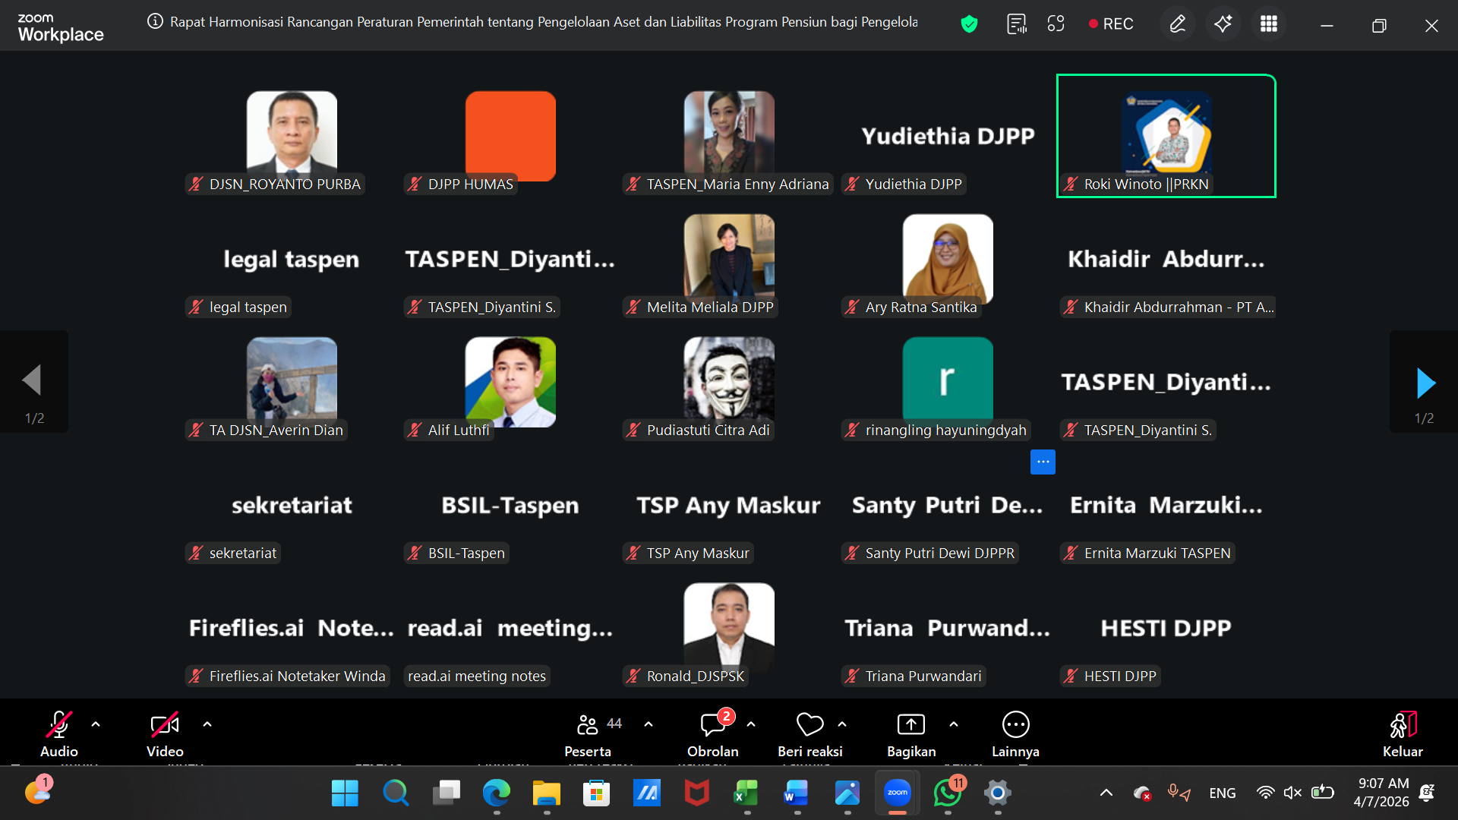Go to next participant page arrow
The image size is (1458, 820).
tap(1425, 383)
